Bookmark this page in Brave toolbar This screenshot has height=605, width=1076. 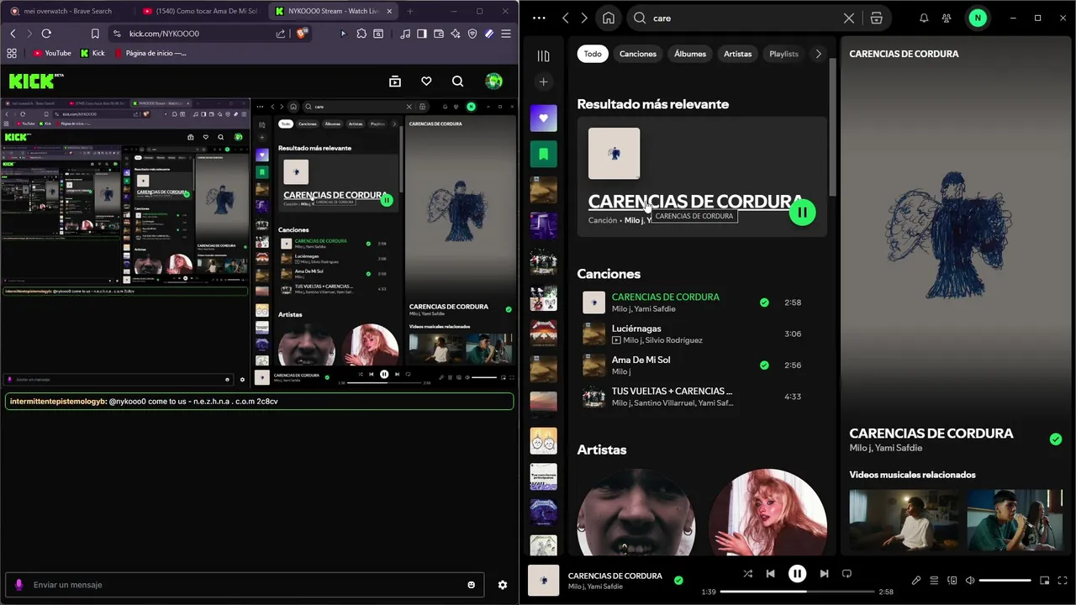(95, 34)
